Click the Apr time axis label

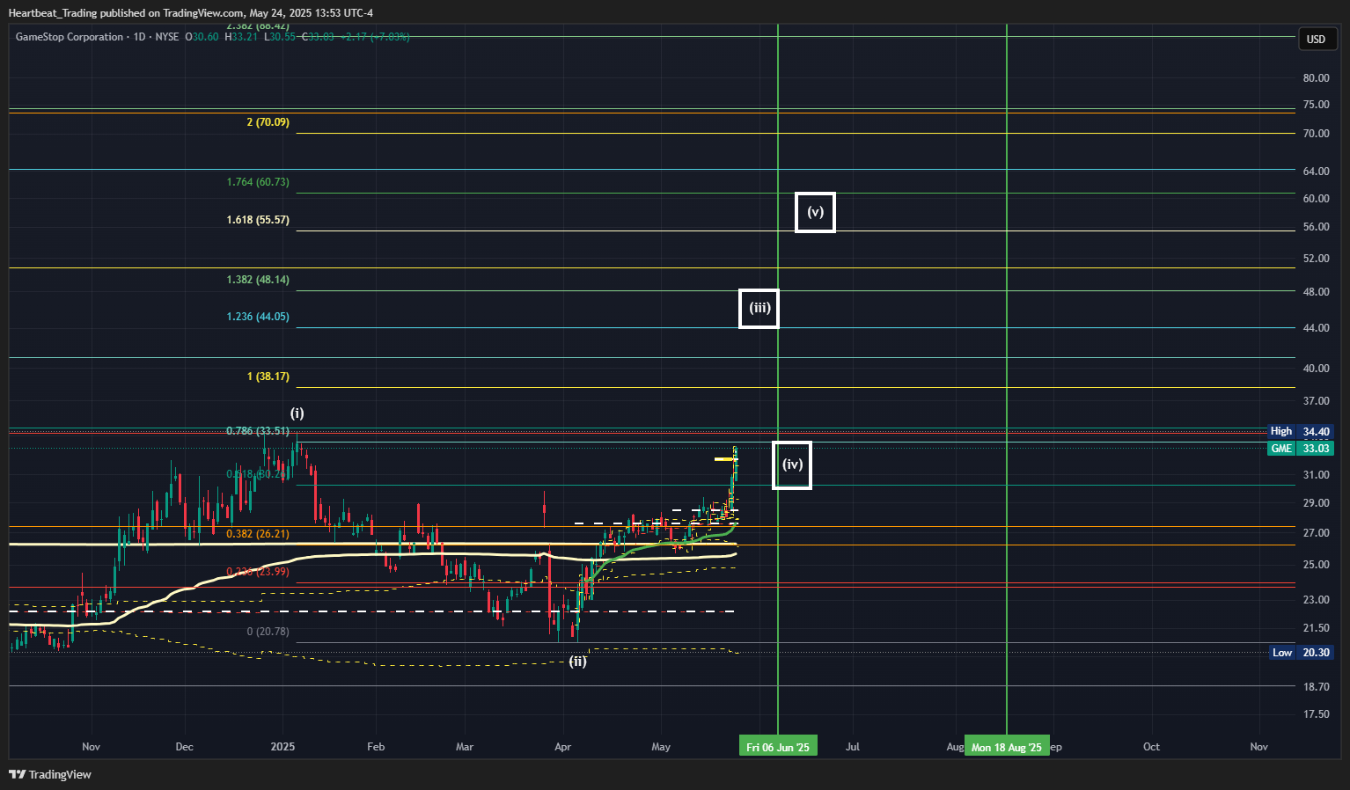tap(563, 747)
